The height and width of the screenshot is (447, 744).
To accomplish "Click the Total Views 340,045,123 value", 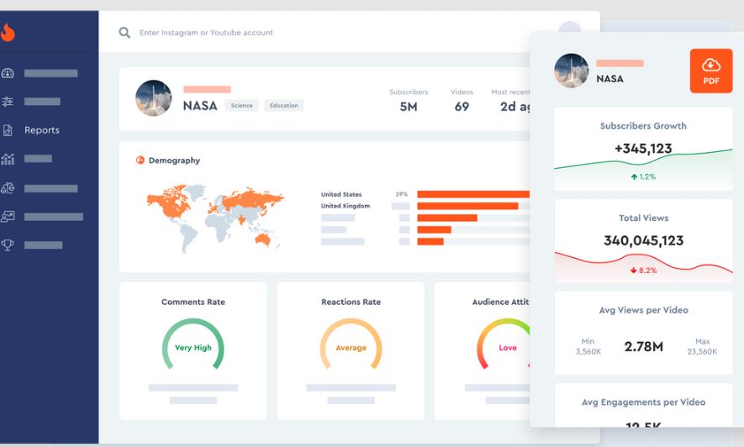I will [x=643, y=240].
